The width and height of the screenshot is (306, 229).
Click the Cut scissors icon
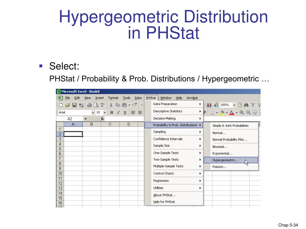click(111, 105)
